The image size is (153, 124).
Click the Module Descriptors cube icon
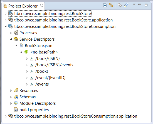point(16,103)
